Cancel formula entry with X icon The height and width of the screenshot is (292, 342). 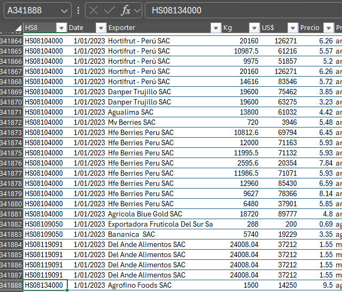pyautogui.click(x=94, y=10)
